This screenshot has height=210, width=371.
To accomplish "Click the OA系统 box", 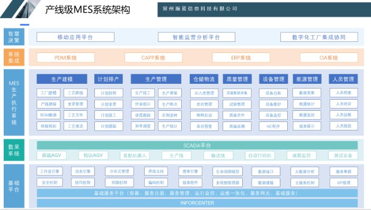I will point(329,57).
